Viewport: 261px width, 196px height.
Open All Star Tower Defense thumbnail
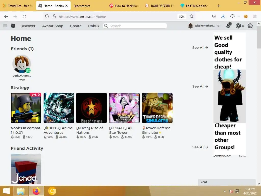click(124, 108)
